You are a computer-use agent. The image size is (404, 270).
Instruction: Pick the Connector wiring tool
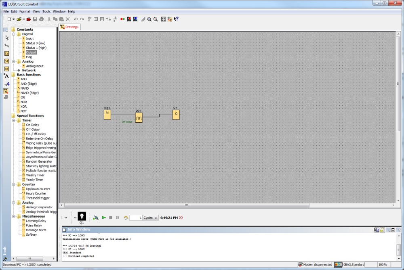(x=7, y=46)
